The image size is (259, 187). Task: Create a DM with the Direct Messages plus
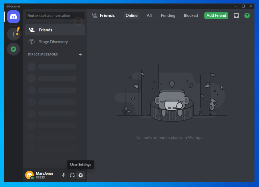(80, 54)
